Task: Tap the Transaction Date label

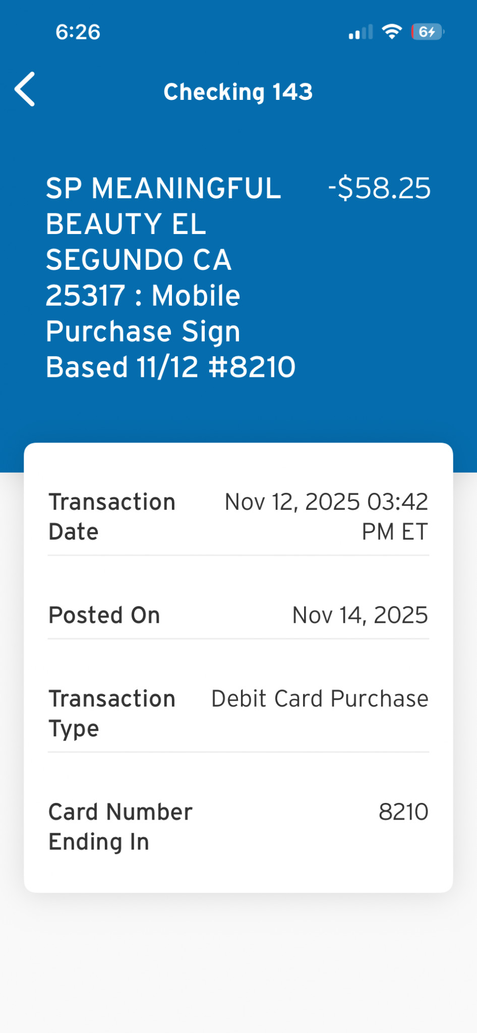Action: point(111,516)
